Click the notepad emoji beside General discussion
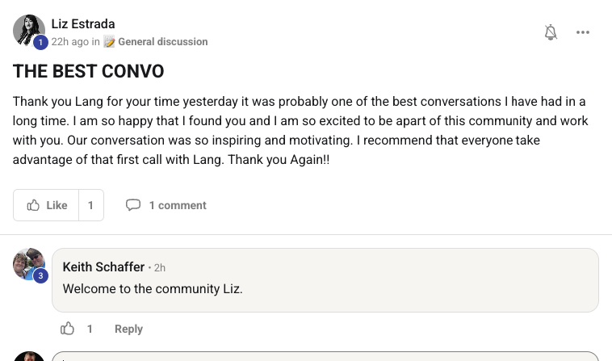The image size is (612, 361). pyautogui.click(x=110, y=42)
